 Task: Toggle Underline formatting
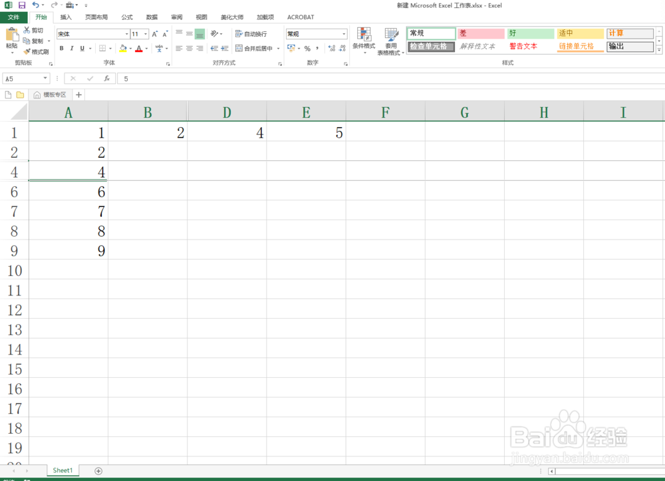82,49
